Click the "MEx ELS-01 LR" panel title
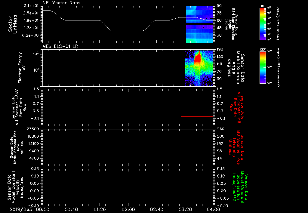The height and width of the screenshot is (213, 308). click(x=60, y=46)
